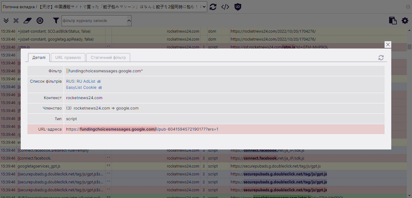
Task: Click inside the фільтр журналу записів field
Action: (x=91, y=20)
